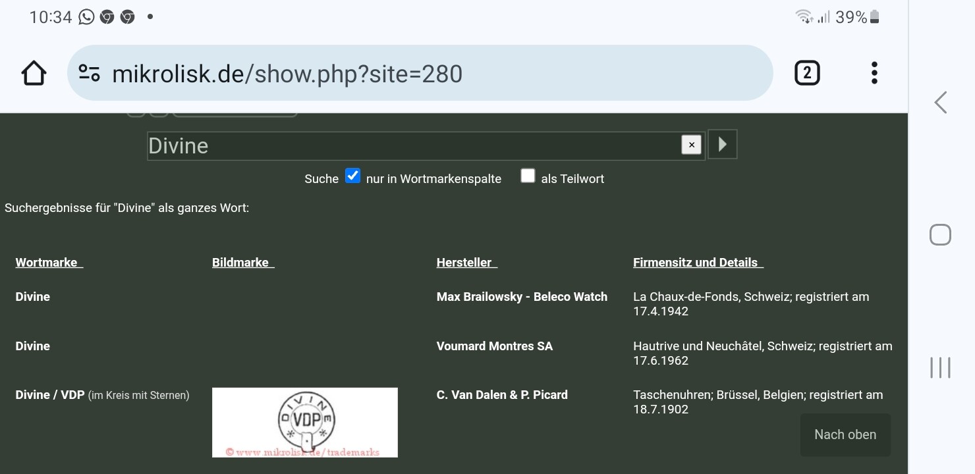
Task: Tap Wi-Fi signal icon in status bar
Action: point(804,17)
